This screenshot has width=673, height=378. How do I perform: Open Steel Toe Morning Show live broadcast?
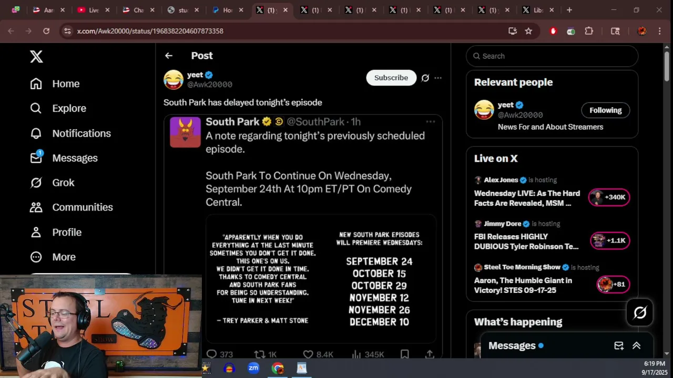(523, 285)
